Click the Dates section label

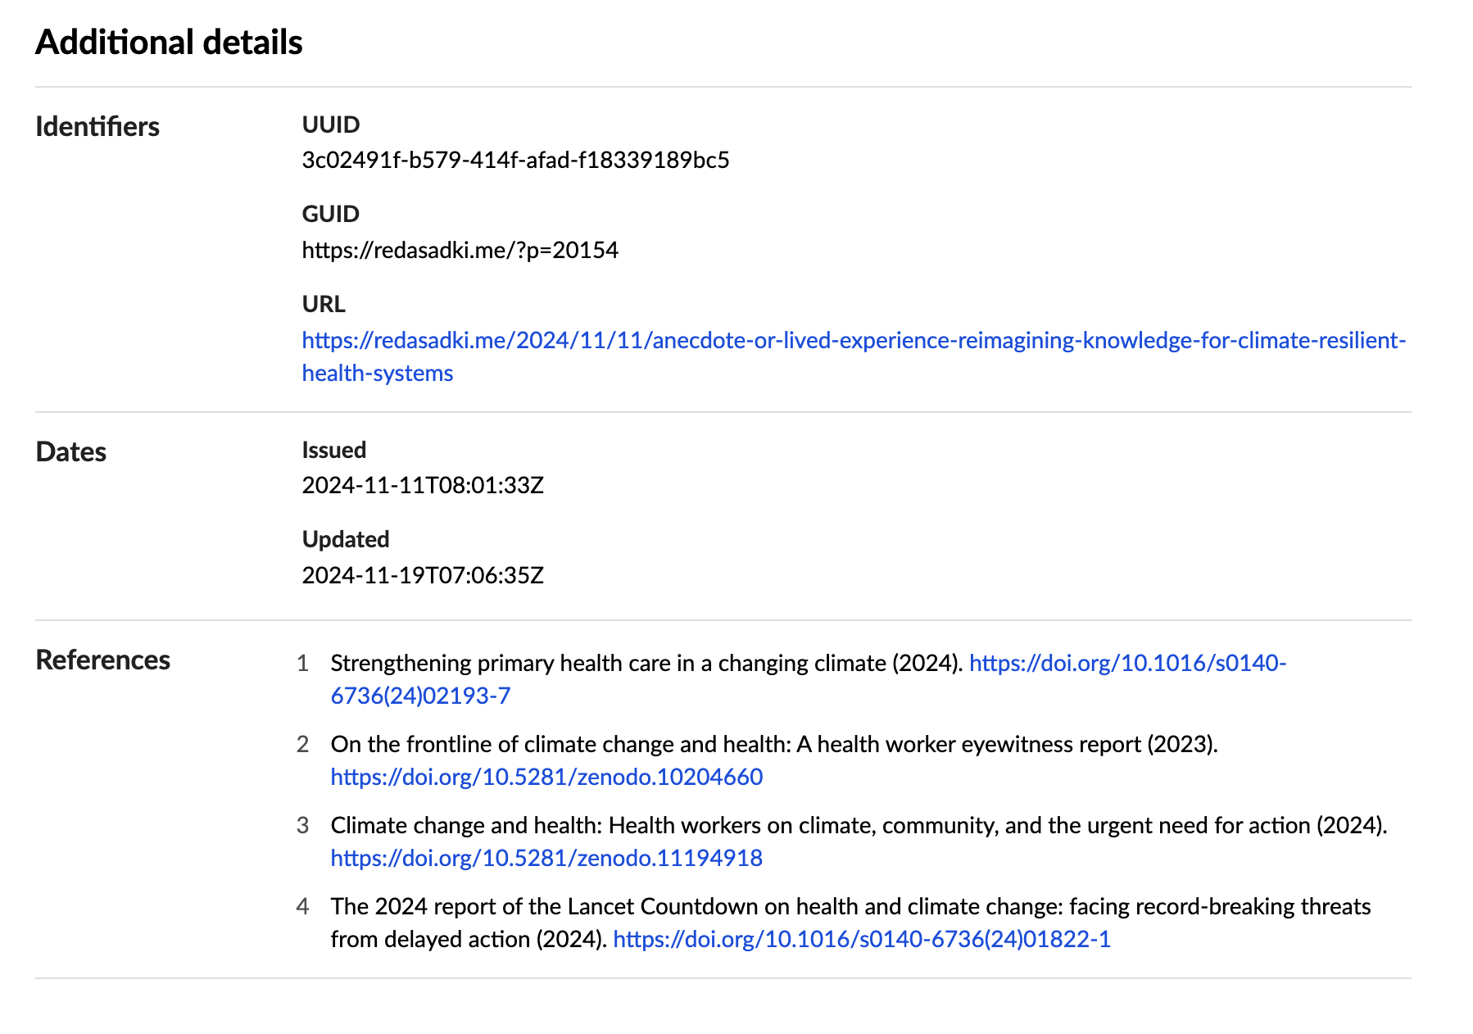coord(71,452)
